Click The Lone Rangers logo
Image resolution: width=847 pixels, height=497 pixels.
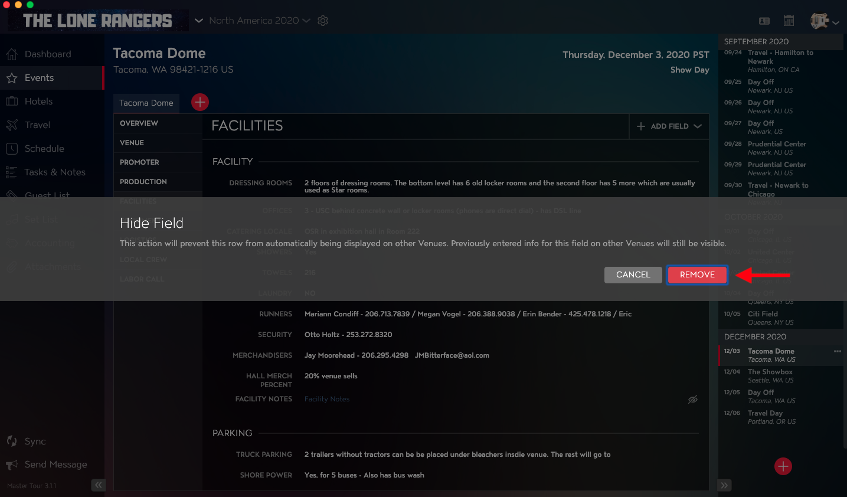tap(97, 21)
